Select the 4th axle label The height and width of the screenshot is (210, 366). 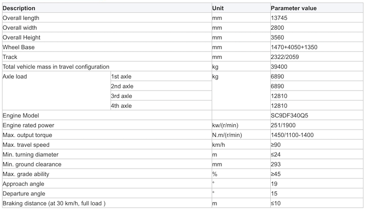pos(121,106)
